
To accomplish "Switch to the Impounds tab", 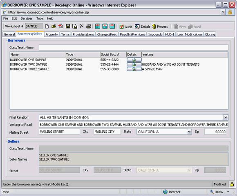I will tap(155, 35).
